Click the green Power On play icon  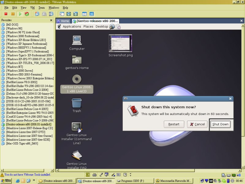20,14
